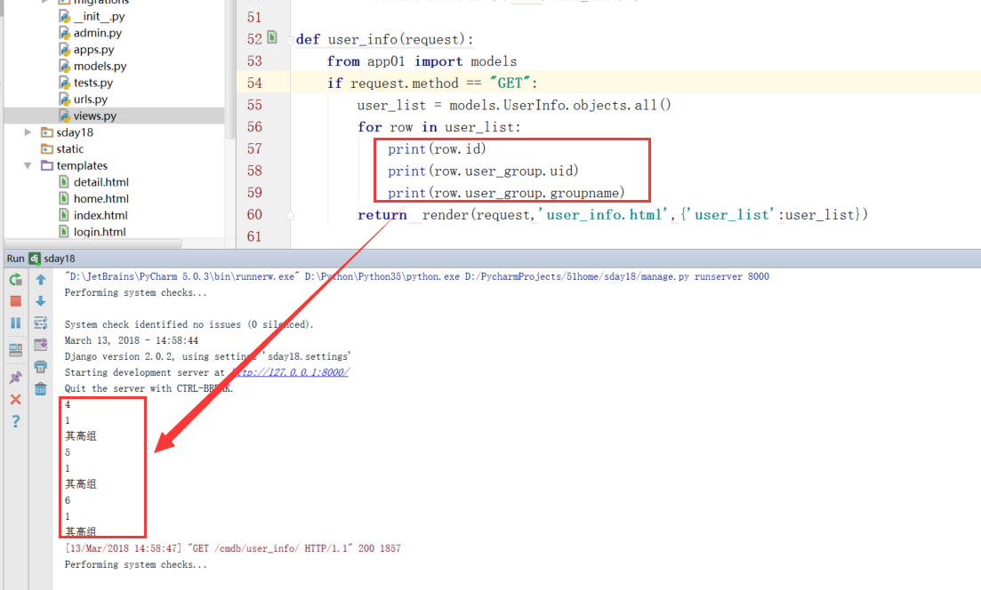Click 'models.UserInfo.objects.all()' code
Viewport: 981px width, 590px height.
click(560, 105)
